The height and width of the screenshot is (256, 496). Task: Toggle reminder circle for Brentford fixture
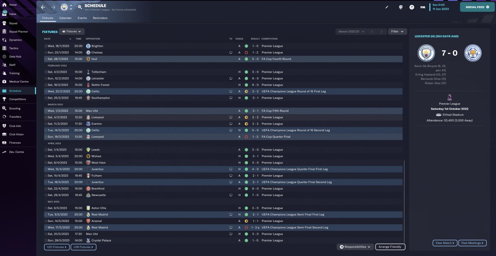coord(46,189)
